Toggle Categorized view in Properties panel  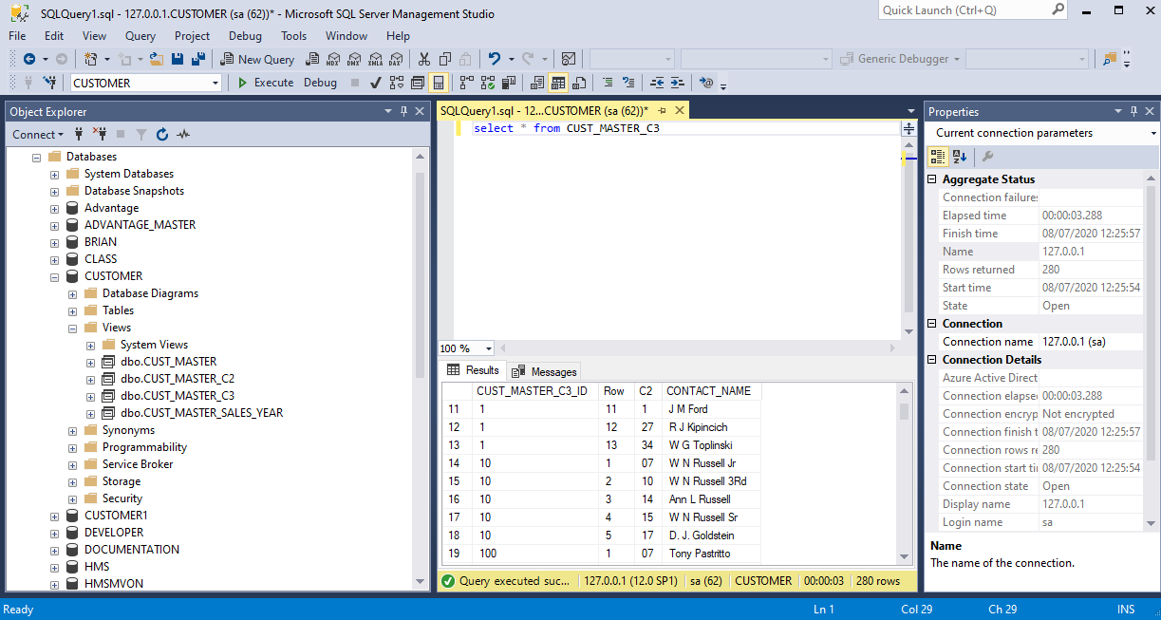(938, 157)
